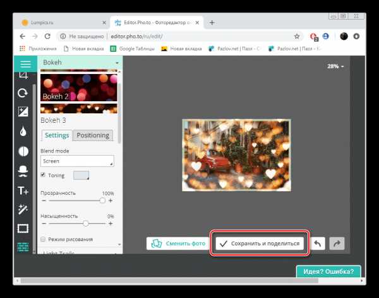This screenshot has width=379, height=298.
Task: Switch to the Positioning tab
Action: point(93,135)
